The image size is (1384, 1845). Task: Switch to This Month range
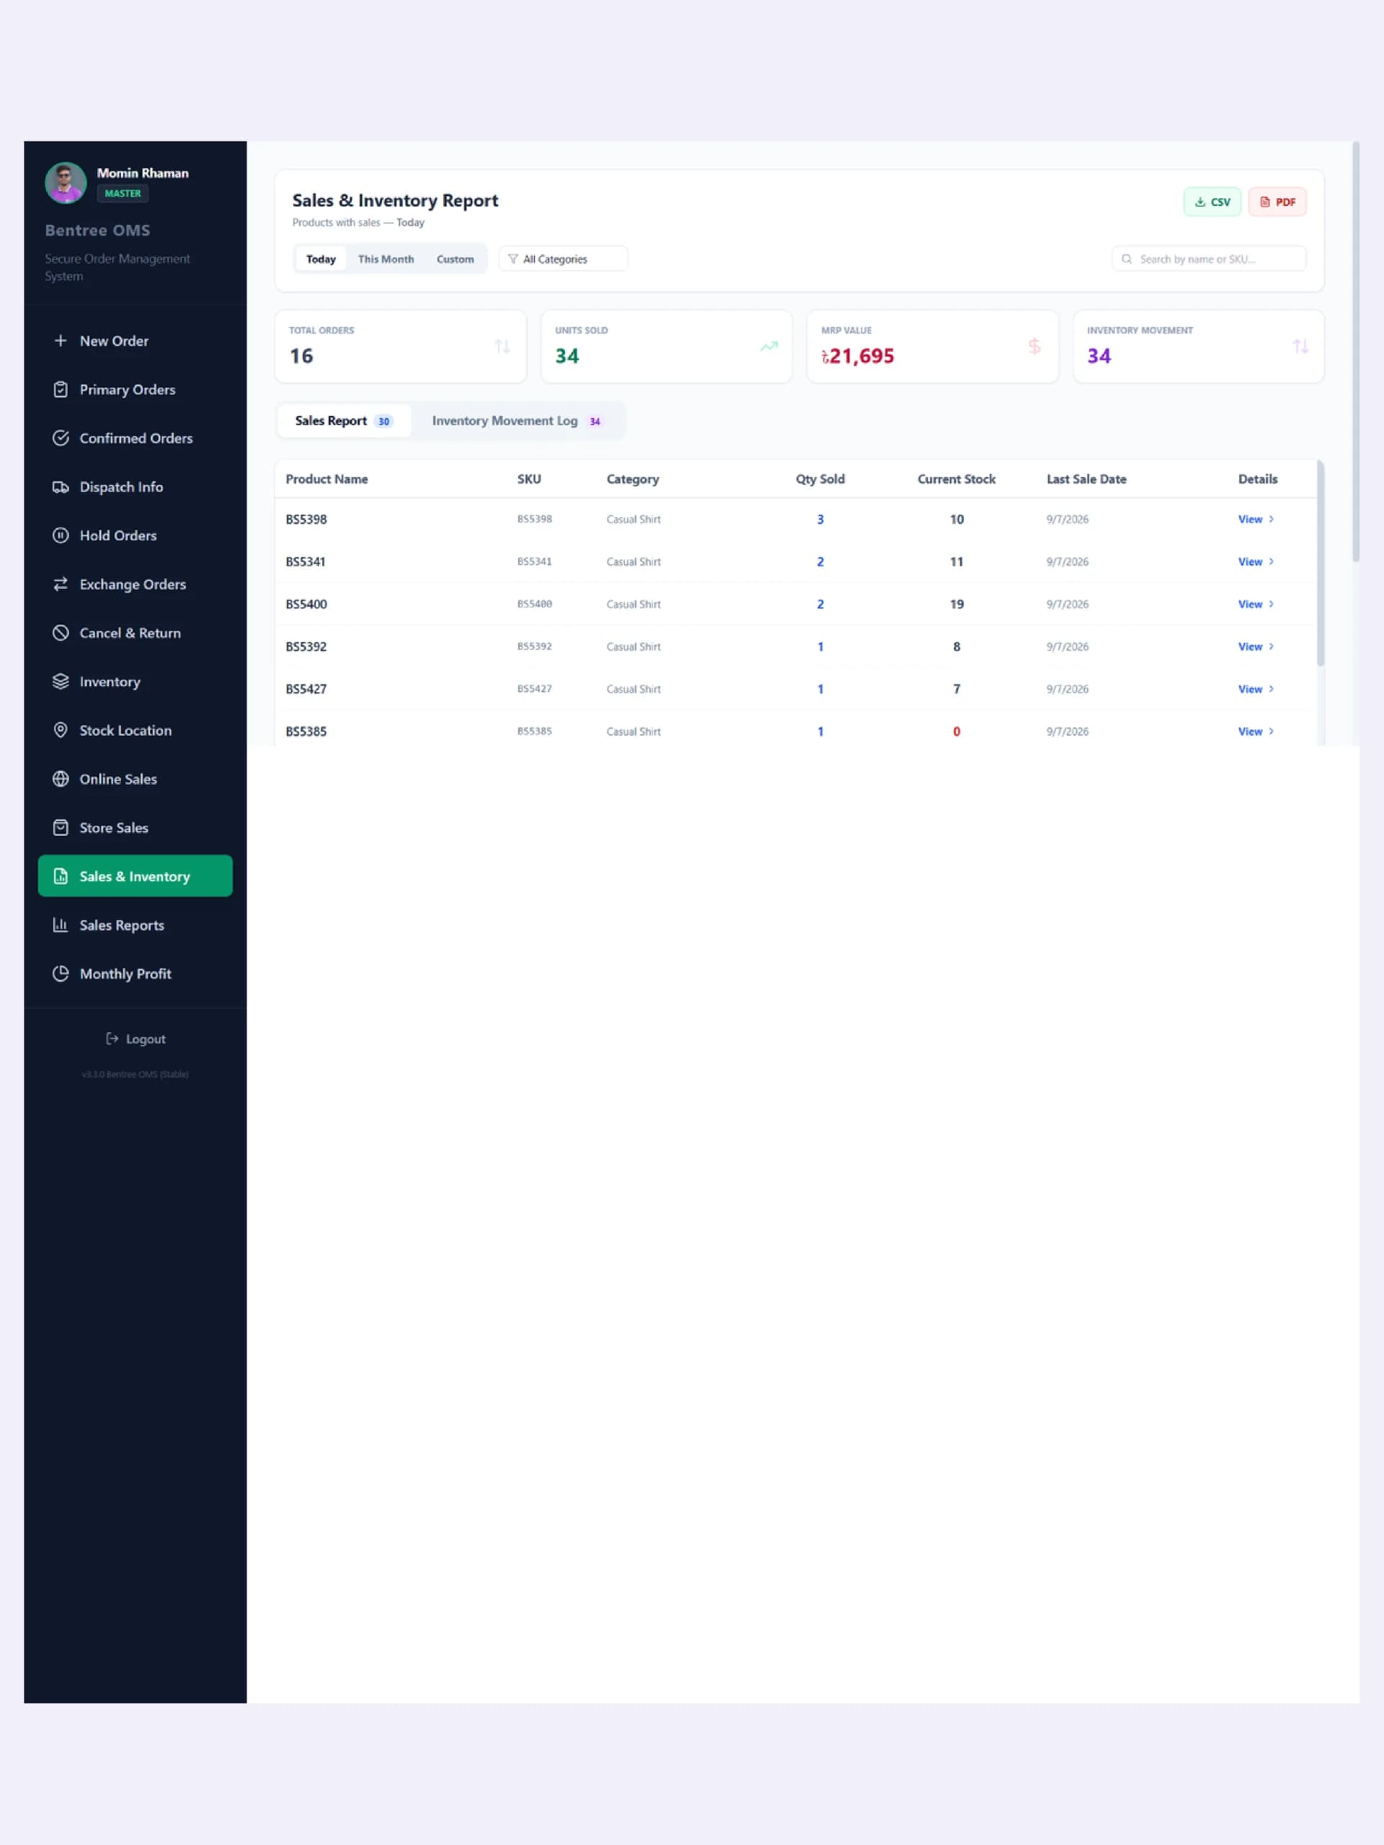point(386,259)
